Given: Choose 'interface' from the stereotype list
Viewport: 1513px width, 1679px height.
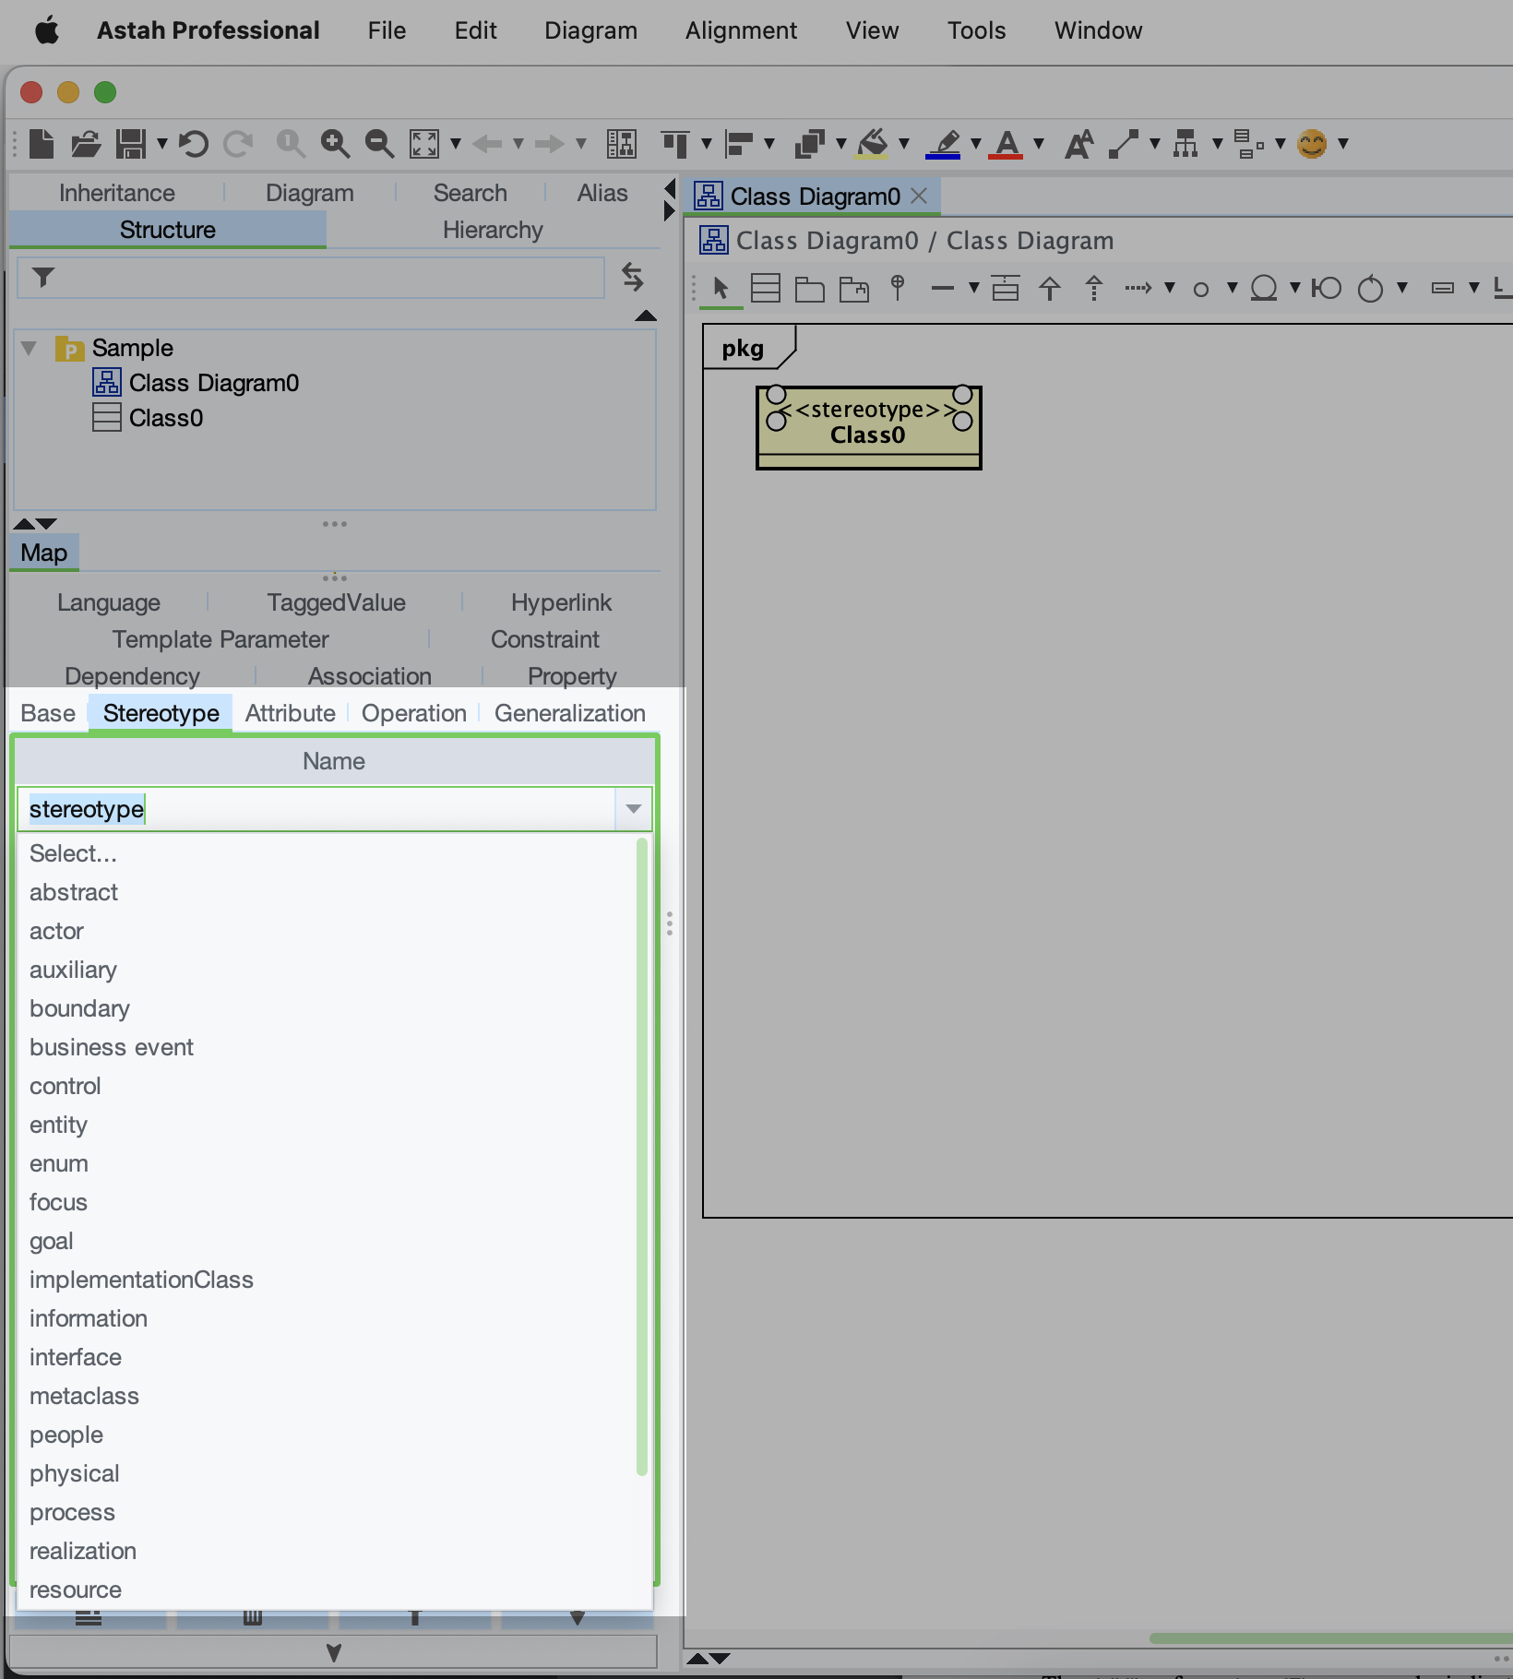Looking at the screenshot, I should 76,1357.
